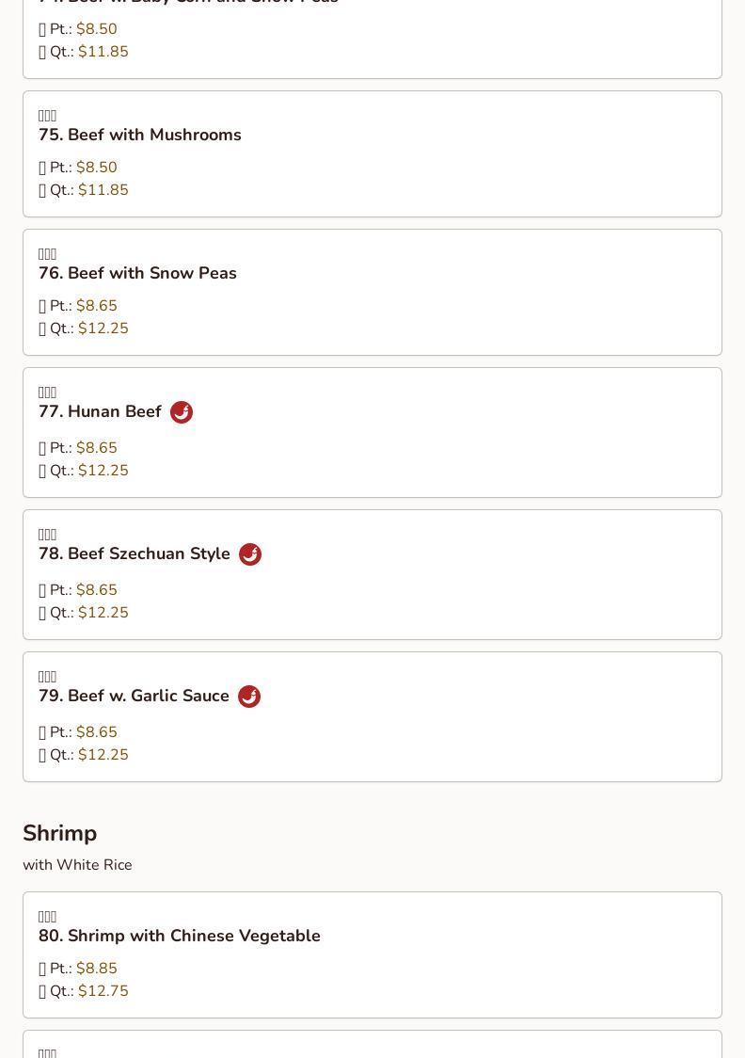
Task: Select the pint price of Hunan Beef
Action: (x=96, y=448)
